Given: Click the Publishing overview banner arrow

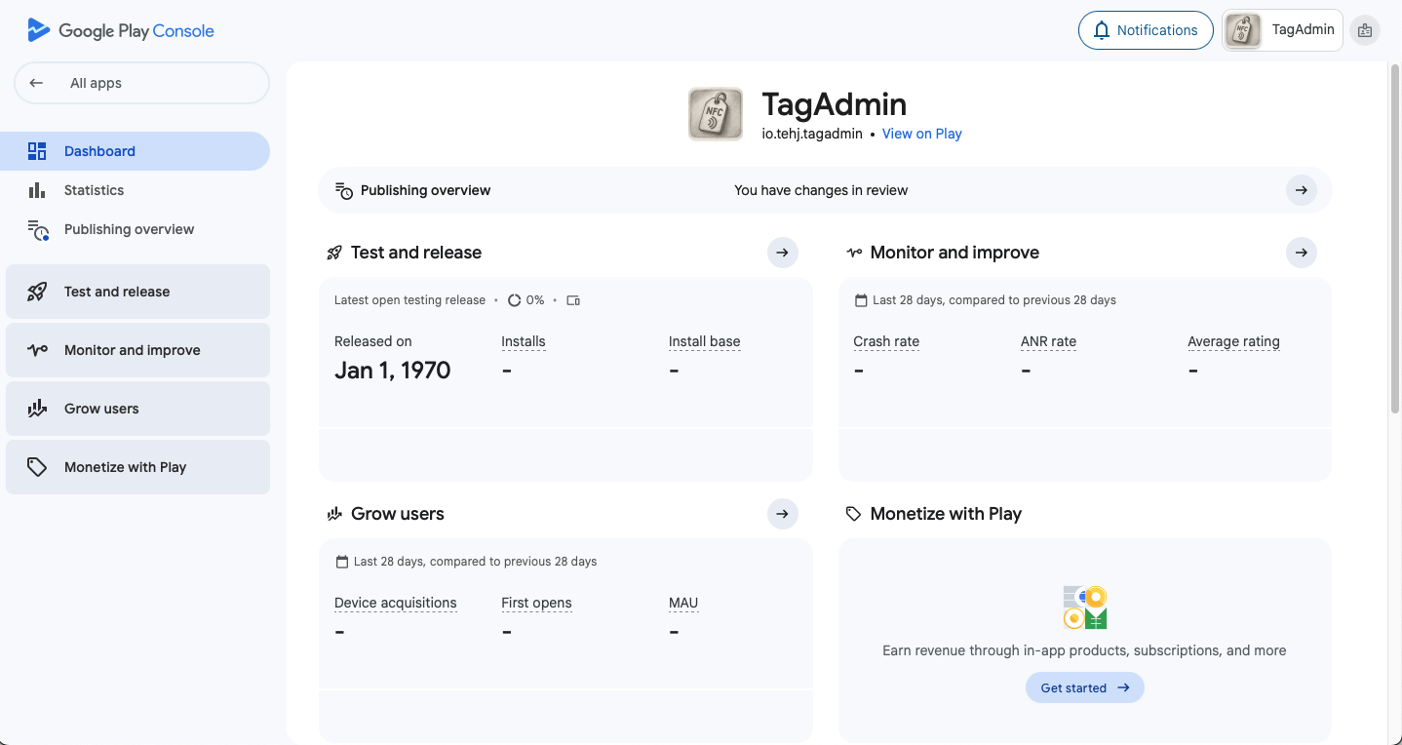Looking at the screenshot, I should [x=1301, y=190].
